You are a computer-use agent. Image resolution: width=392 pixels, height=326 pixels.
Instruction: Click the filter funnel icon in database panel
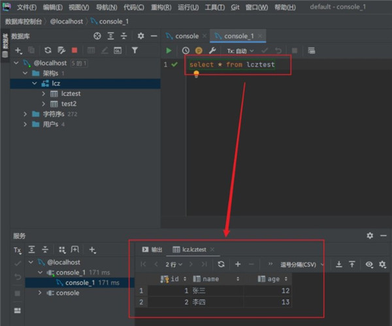pyautogui.click(x=135, y=50)
